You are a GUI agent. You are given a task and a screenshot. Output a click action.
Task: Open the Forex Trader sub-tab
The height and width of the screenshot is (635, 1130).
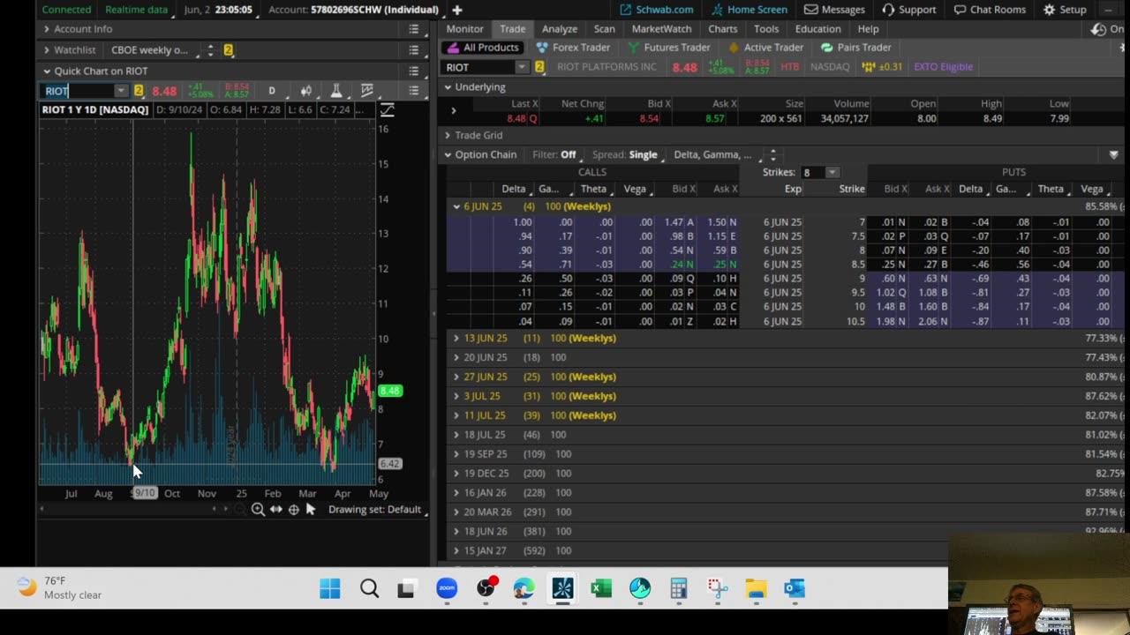(573, 48)
